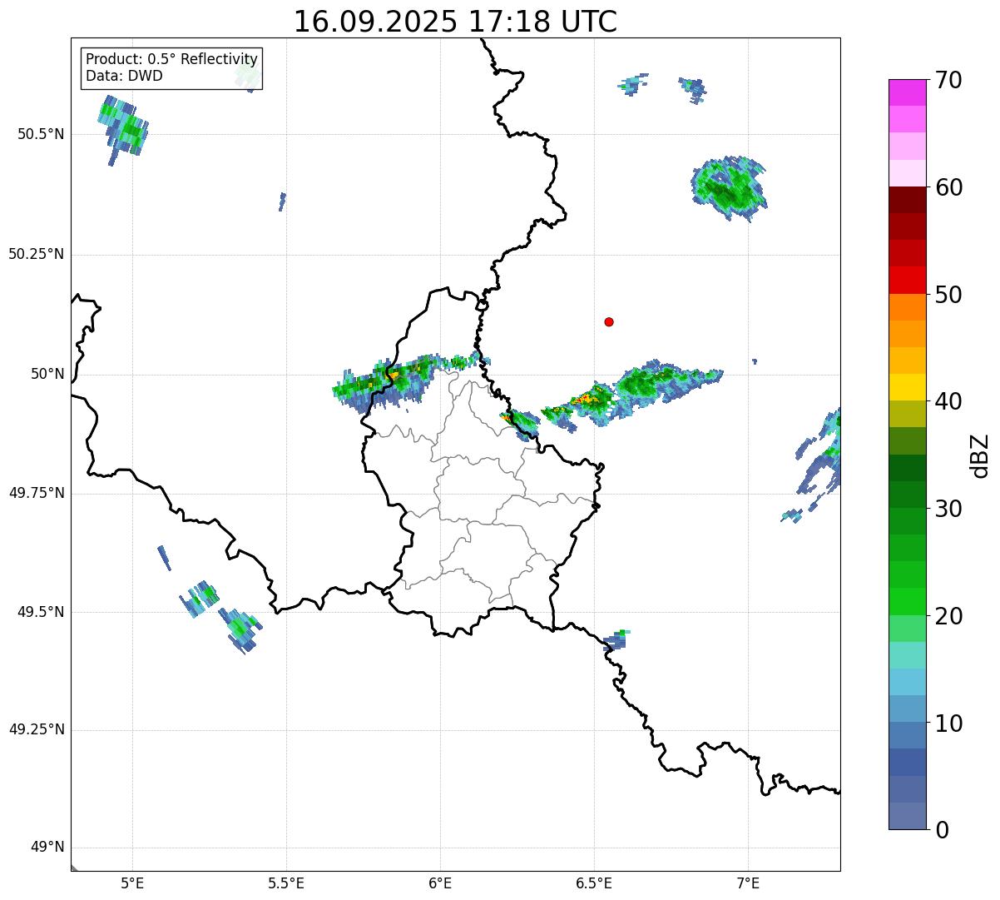Click the "7°E" longitude label
Screen dimensions: 1000x900
click(x=748, y=883)
